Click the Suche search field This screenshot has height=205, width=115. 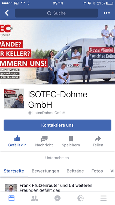click(x=56, y=13)
